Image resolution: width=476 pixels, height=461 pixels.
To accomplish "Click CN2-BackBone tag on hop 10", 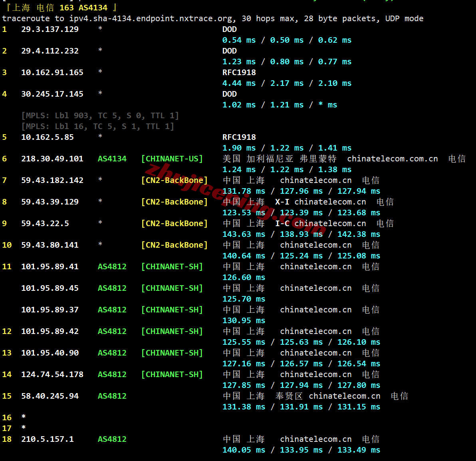I will click(x=174, y=245).
